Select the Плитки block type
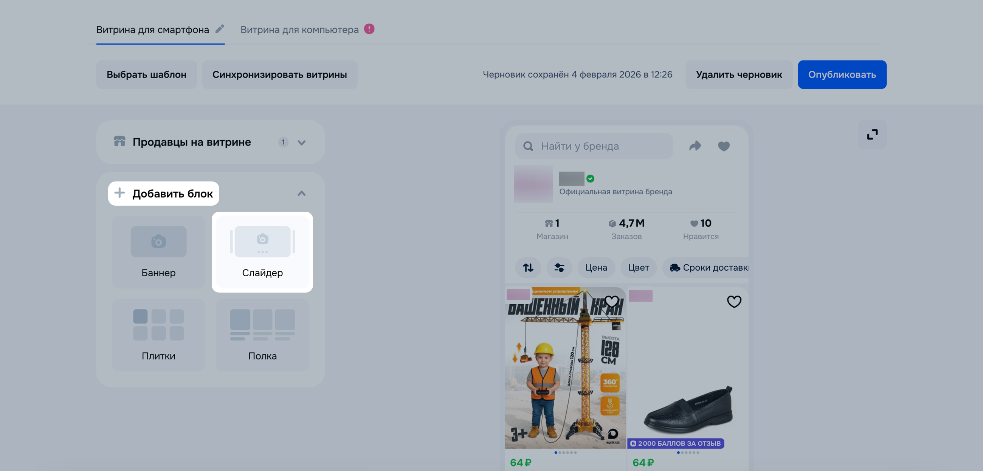The height and width of the screenshot is (471, 983). click(158, 335)
